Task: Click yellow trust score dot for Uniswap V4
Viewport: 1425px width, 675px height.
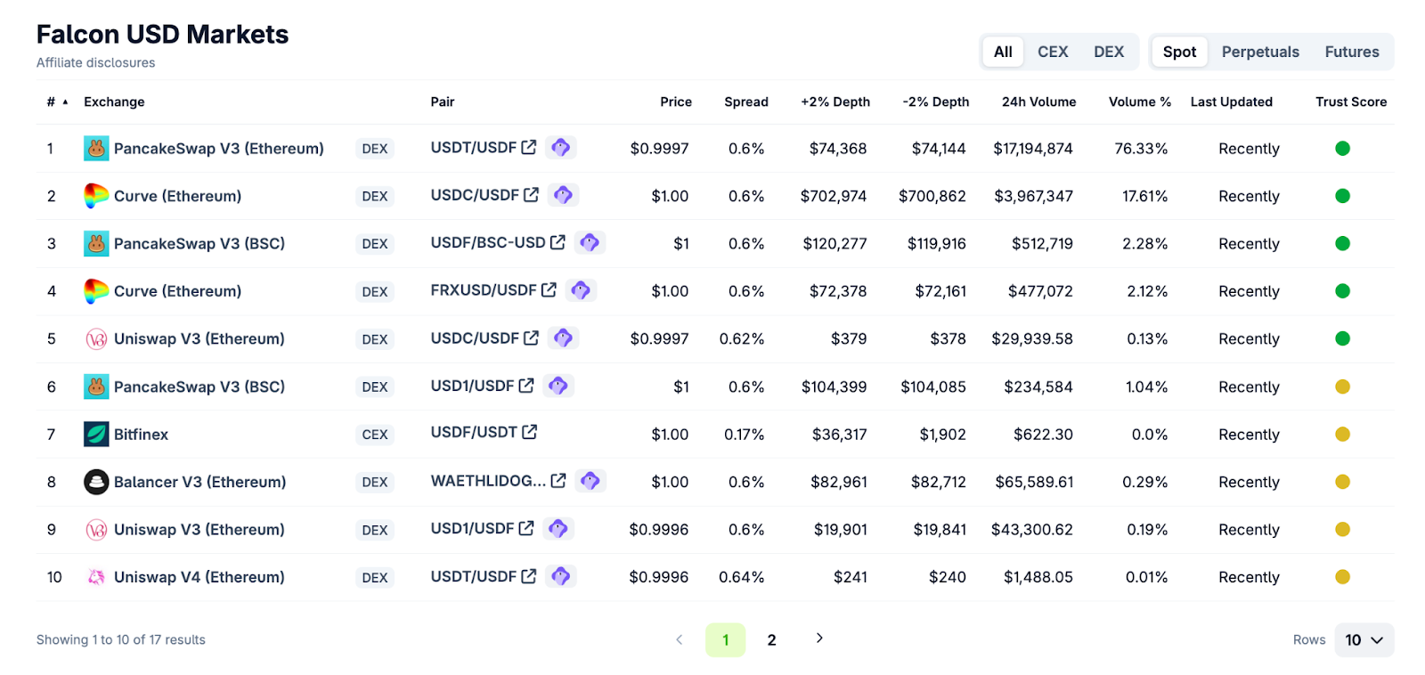Action: click(1343, 577)
